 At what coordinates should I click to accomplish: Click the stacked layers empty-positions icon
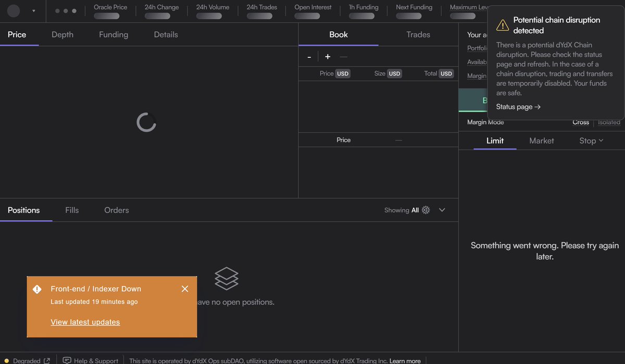tap(227, 279)
